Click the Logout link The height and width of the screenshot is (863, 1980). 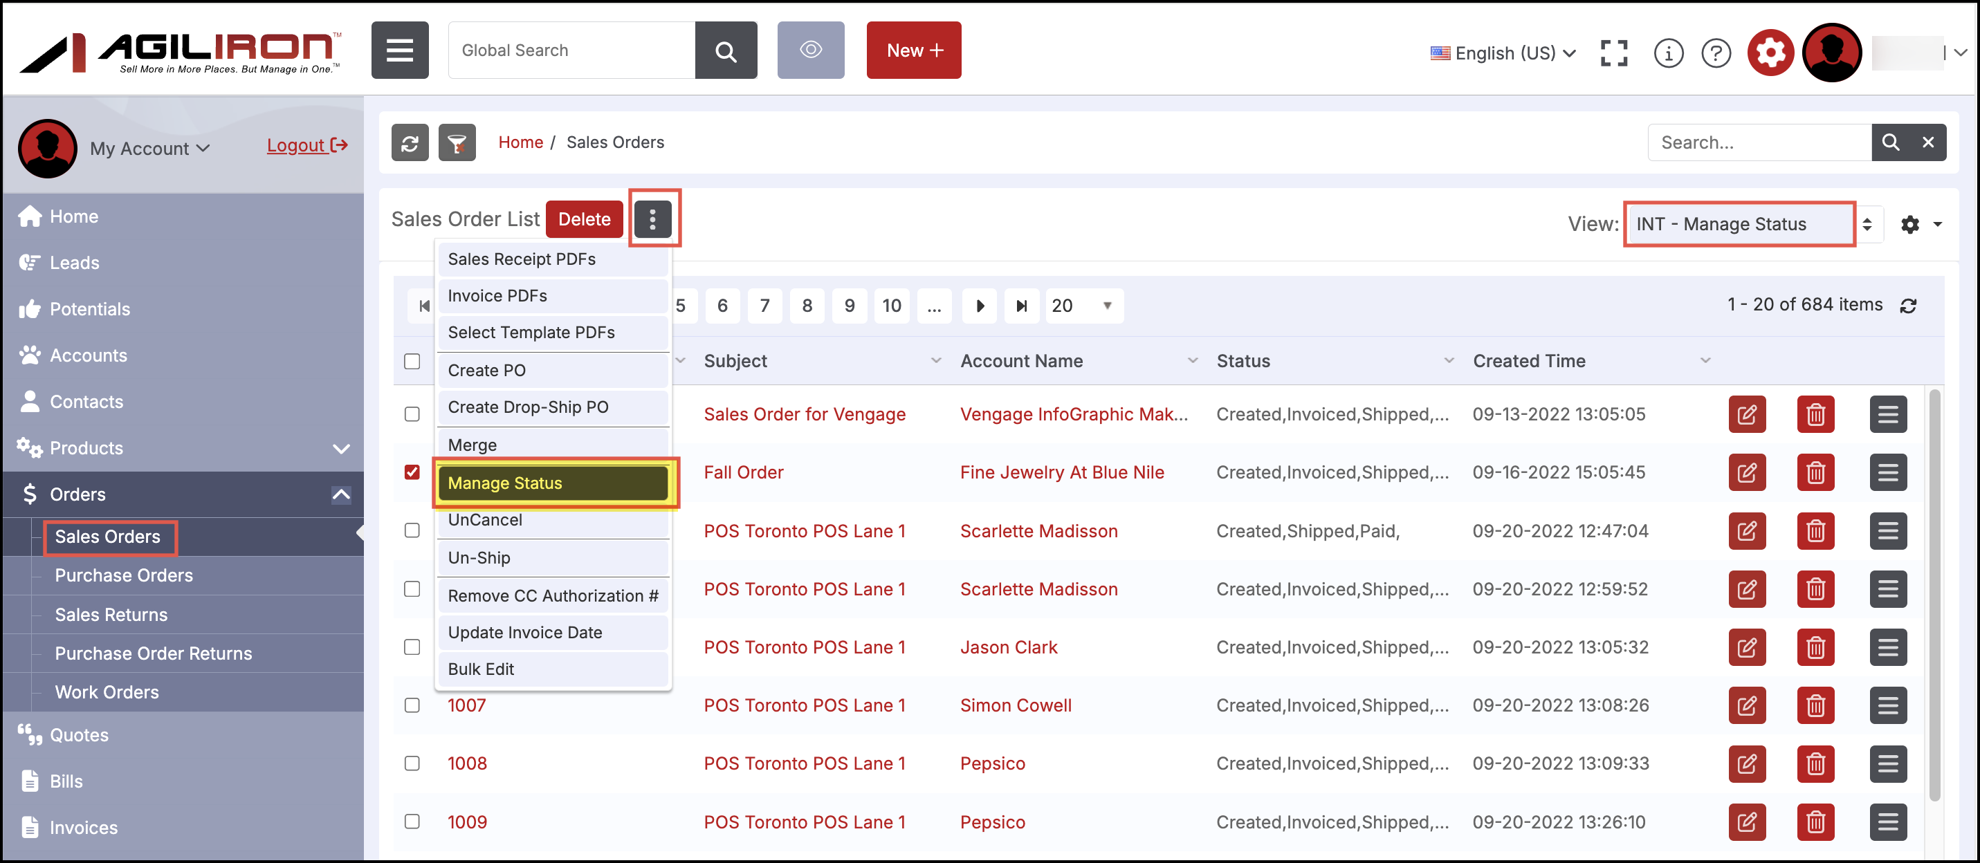306,145
